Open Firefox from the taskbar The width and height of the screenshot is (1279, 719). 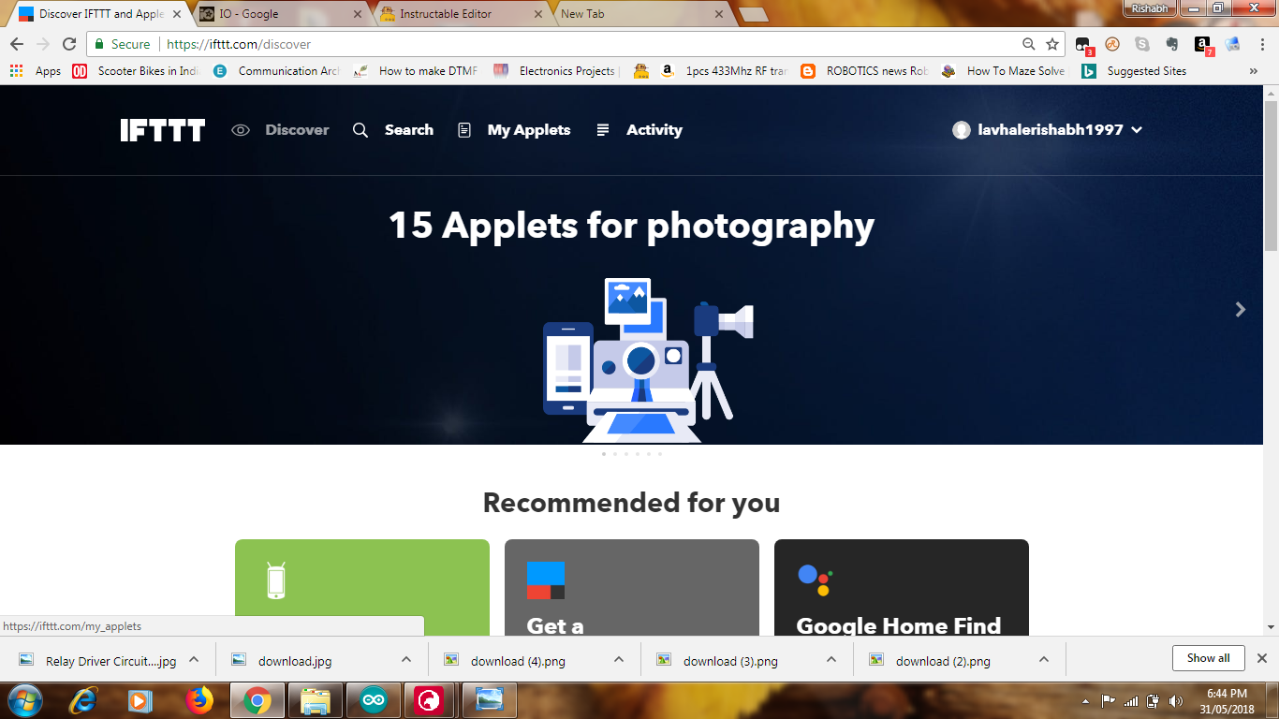click(198, 700)
